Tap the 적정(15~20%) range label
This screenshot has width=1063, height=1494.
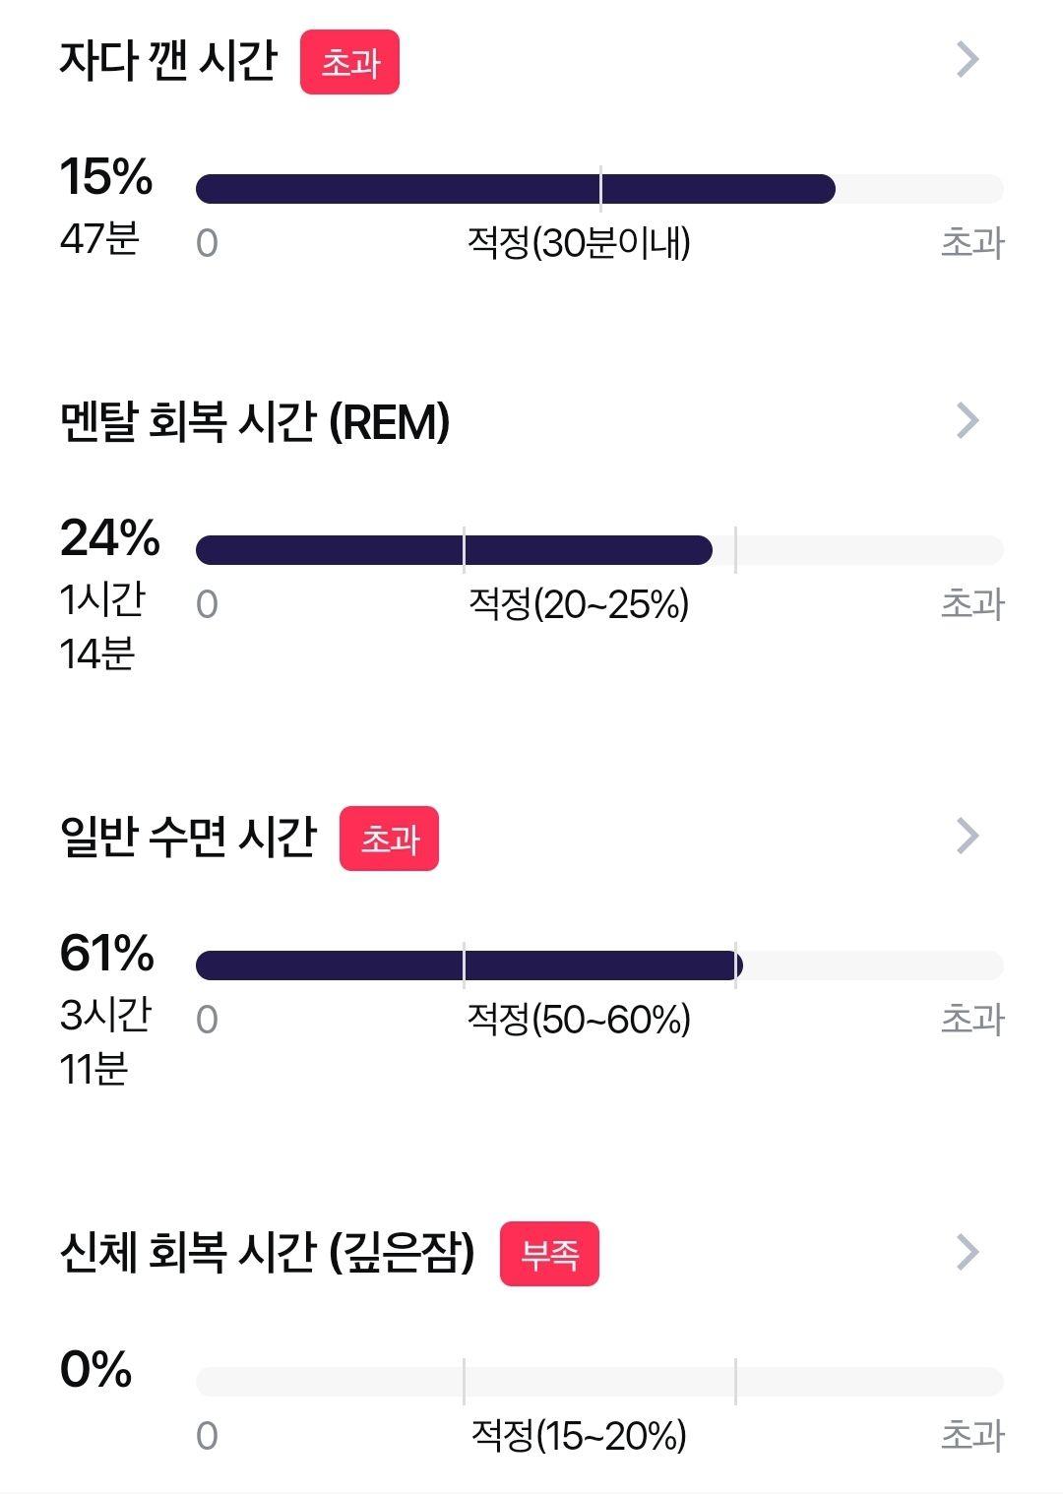pyautogui.click(x=579, y=1435)
